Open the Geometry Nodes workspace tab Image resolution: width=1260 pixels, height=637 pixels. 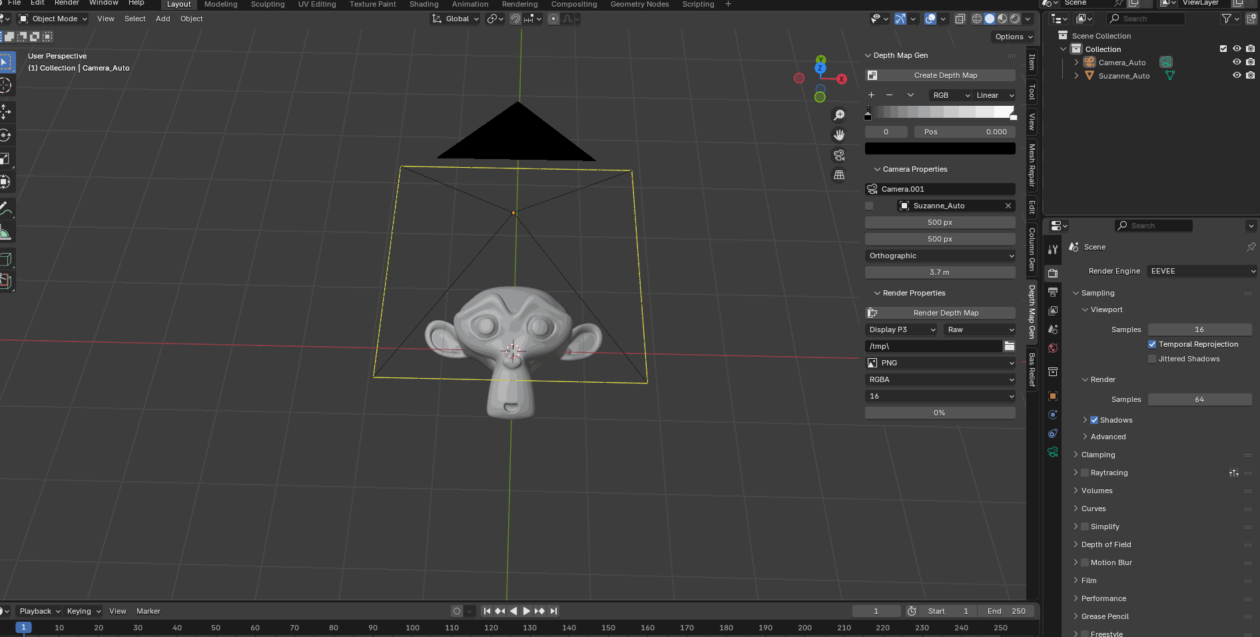(x=640, y=4)
